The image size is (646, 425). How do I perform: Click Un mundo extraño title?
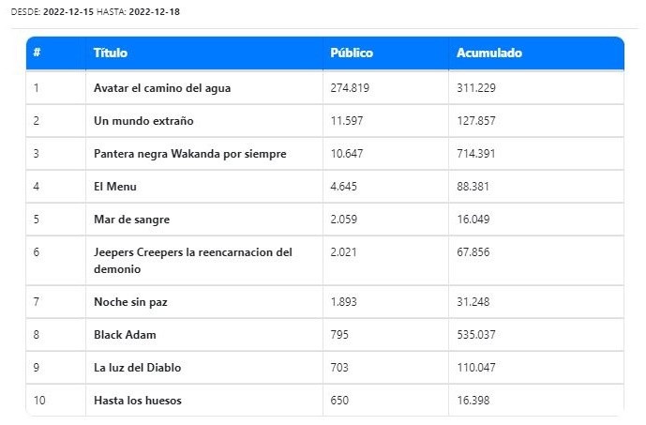pos(143,121)
